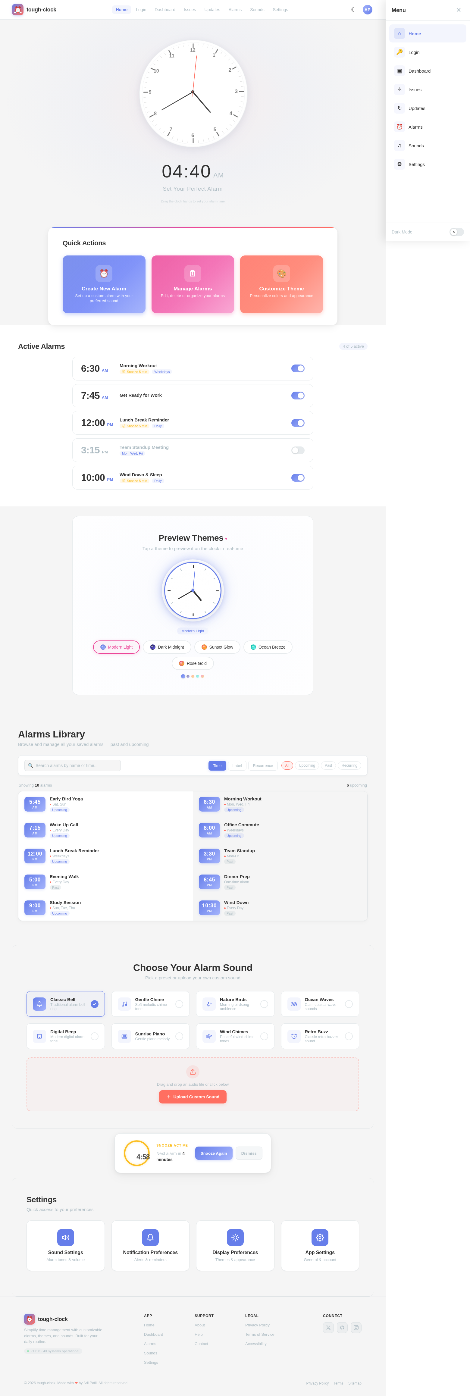Close the Menu side panel
470x1396 pixels.
point(459,10)
